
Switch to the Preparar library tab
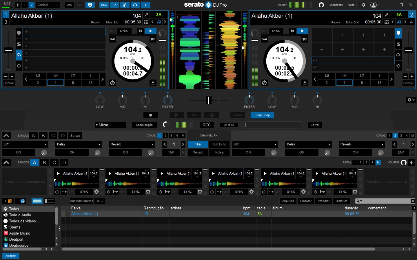pyautogui.click(x=324, y=201)
